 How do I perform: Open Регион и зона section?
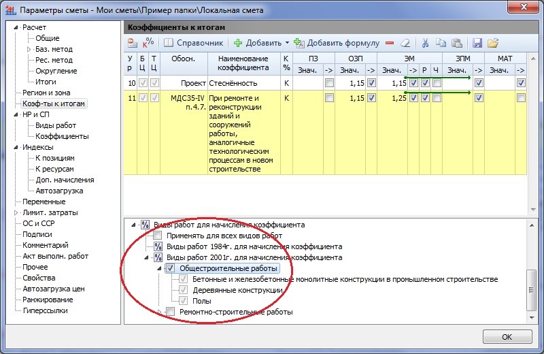click(x=46, y=93)
